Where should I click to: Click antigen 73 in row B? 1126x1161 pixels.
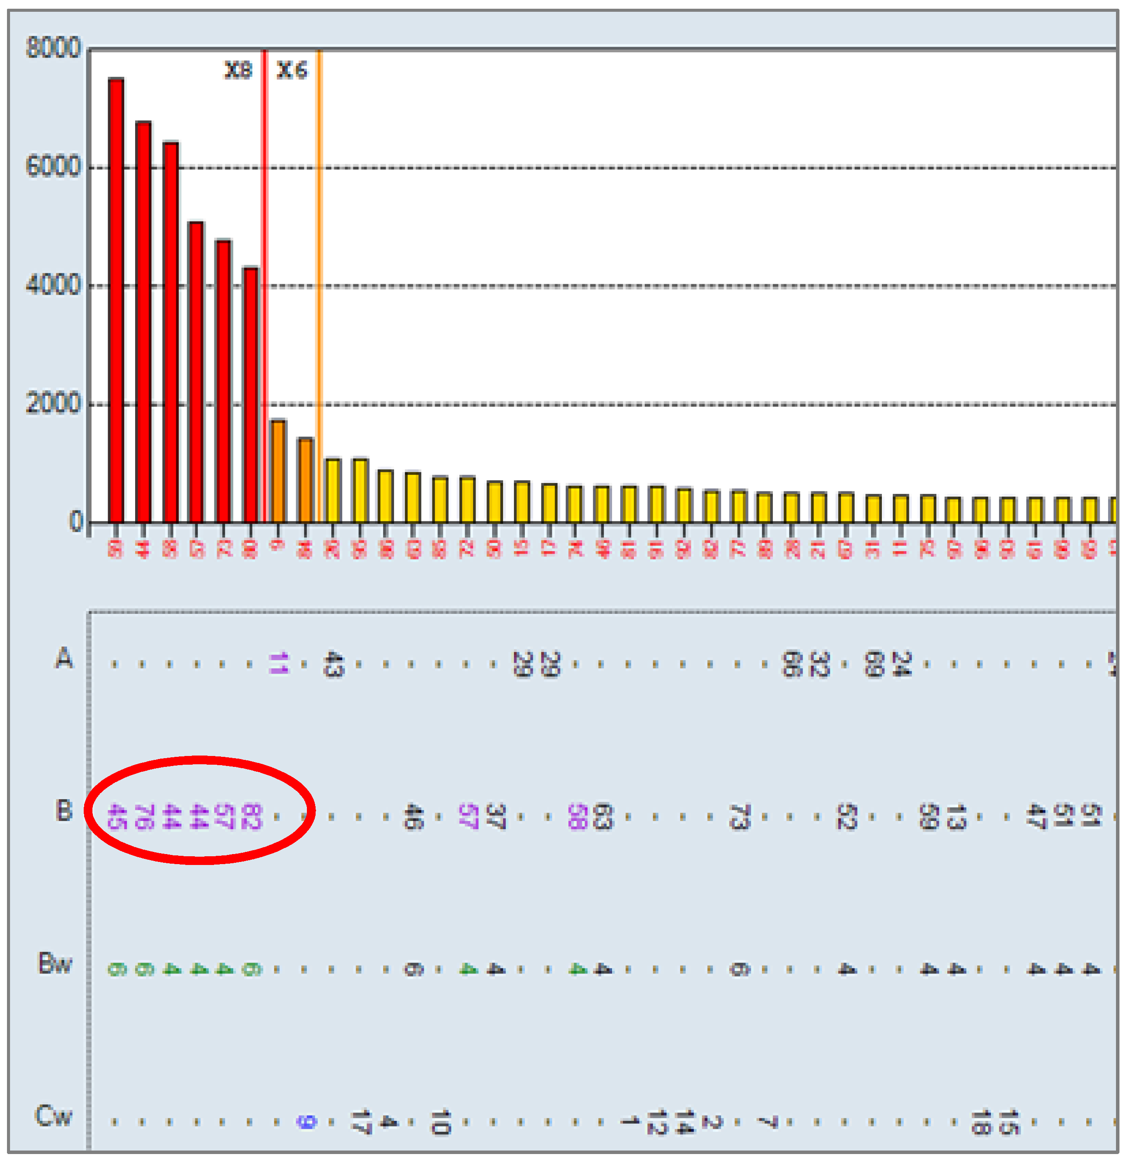(739, 817)
